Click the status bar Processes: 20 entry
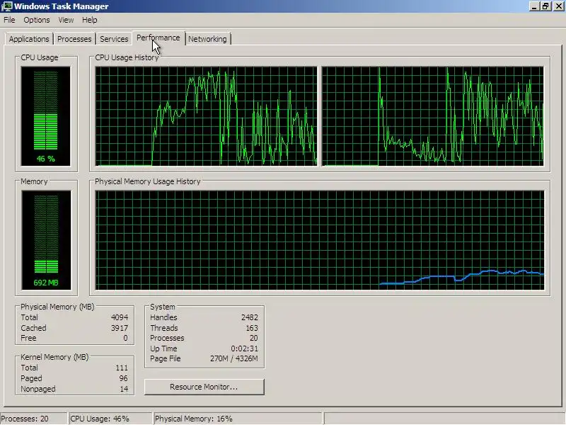 (33, 419)
